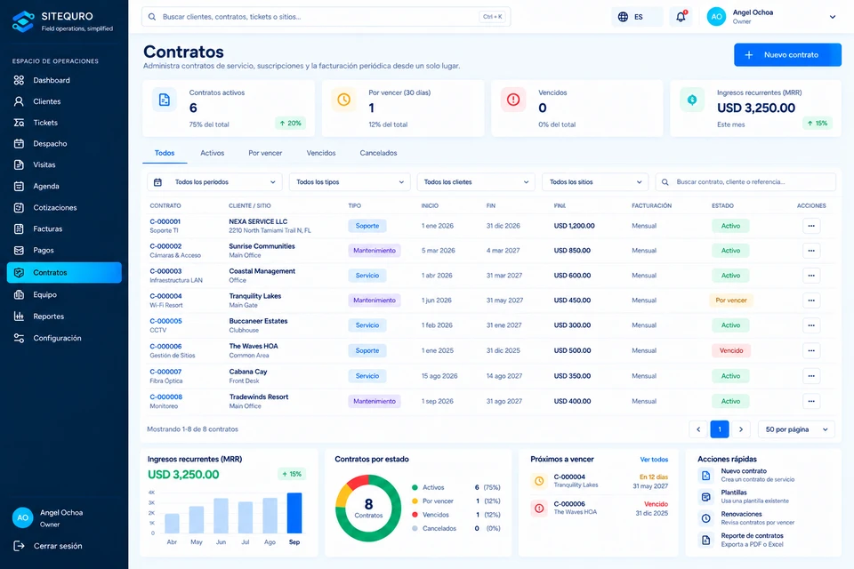854x569 pixels.
Task: Click the Sep bar in MRR chart
Action: click(294, 513)
